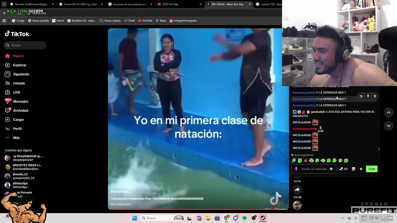Open Russito_22 followed account
The image size is (397, 223).
[x=20, y=176]
